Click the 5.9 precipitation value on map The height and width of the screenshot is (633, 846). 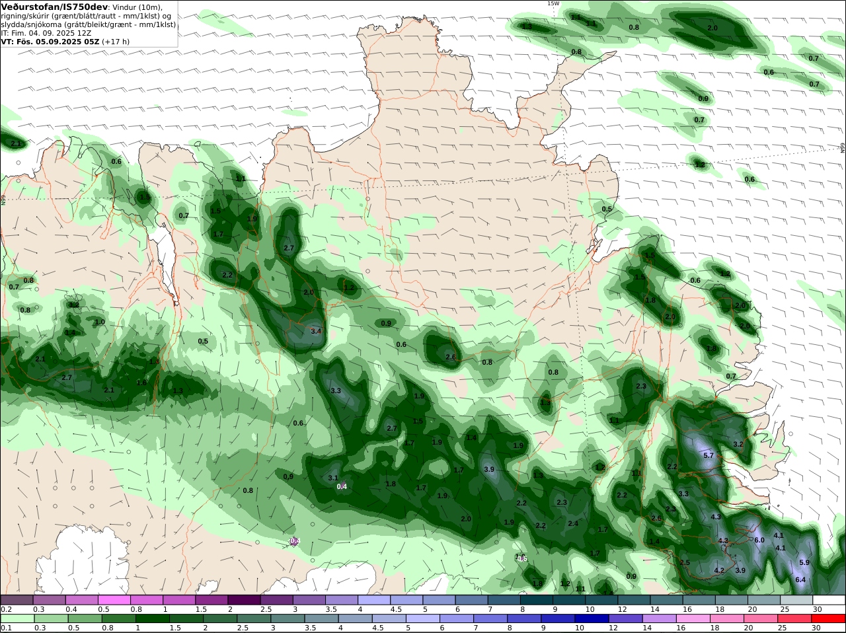pos(804,562)
